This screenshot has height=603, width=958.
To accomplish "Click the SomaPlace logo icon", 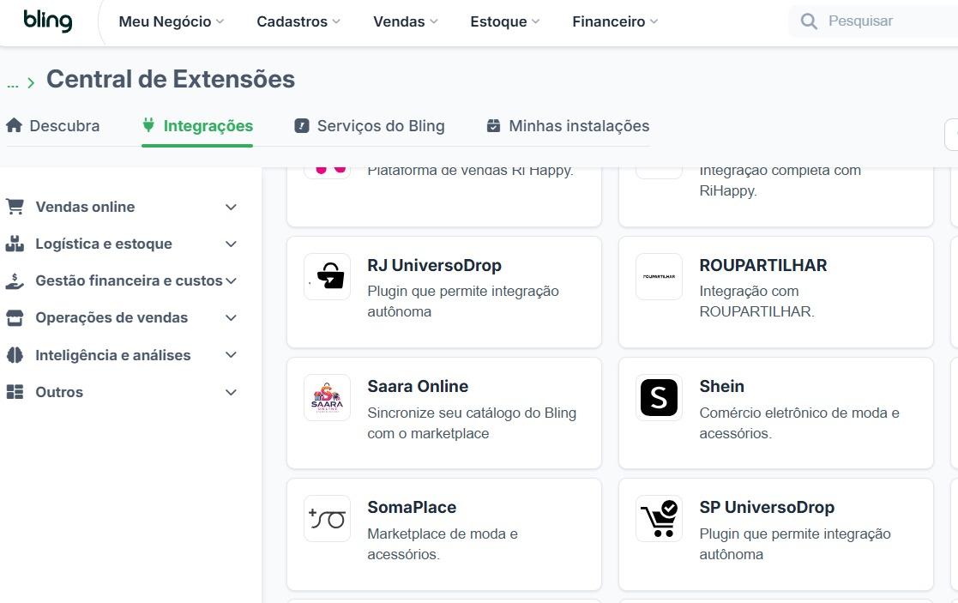I will [x=328, y=518].
